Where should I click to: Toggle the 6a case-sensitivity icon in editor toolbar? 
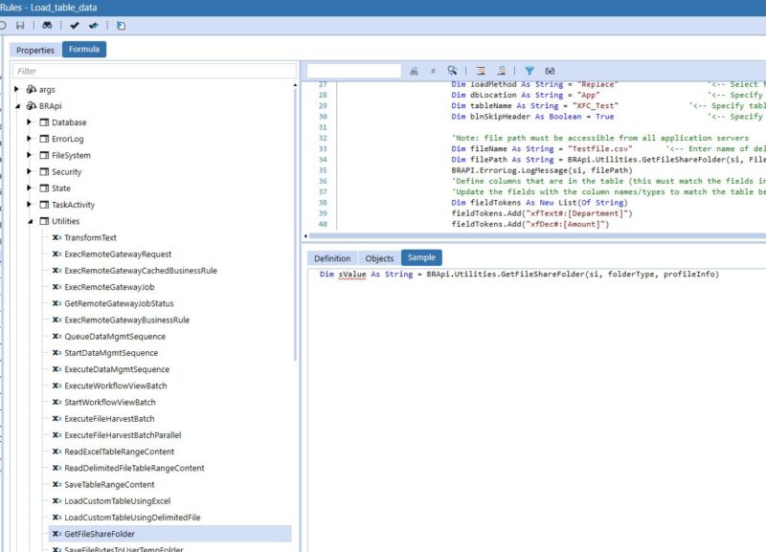coord(549,72)
